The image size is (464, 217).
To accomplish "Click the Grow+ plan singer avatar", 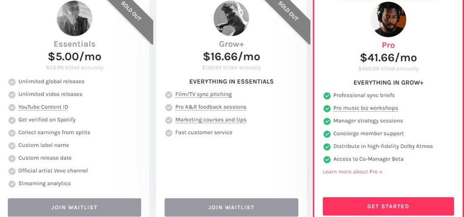I will click(231, 18).
